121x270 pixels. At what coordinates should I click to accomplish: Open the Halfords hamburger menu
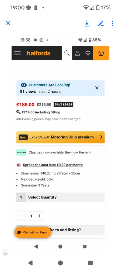pos(18,53)
